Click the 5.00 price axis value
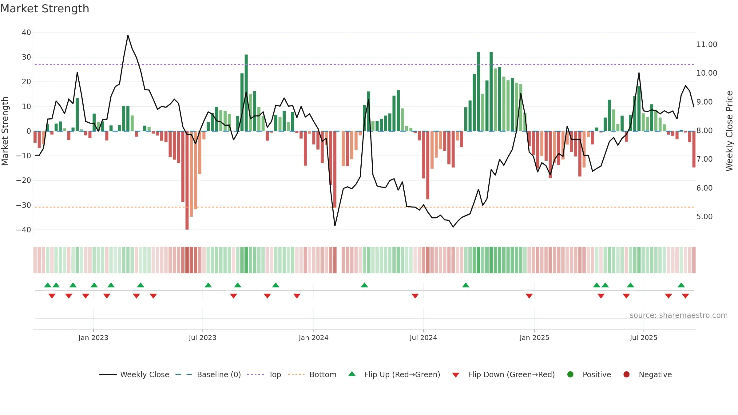738x415 pixels. [x=704, y=217]
